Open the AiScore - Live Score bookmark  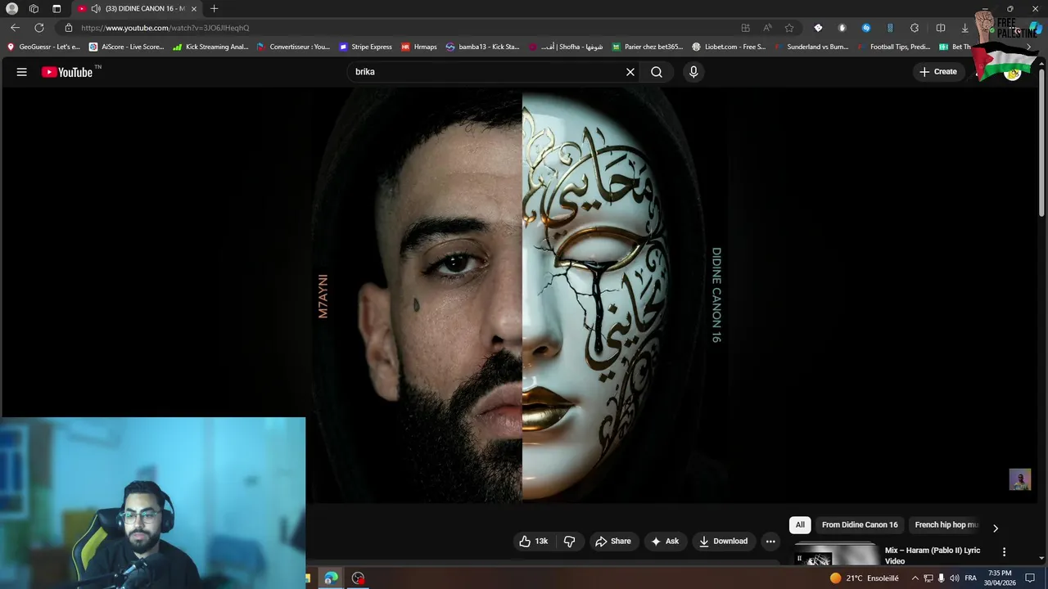pyautogui.click(x=127, y=47)
